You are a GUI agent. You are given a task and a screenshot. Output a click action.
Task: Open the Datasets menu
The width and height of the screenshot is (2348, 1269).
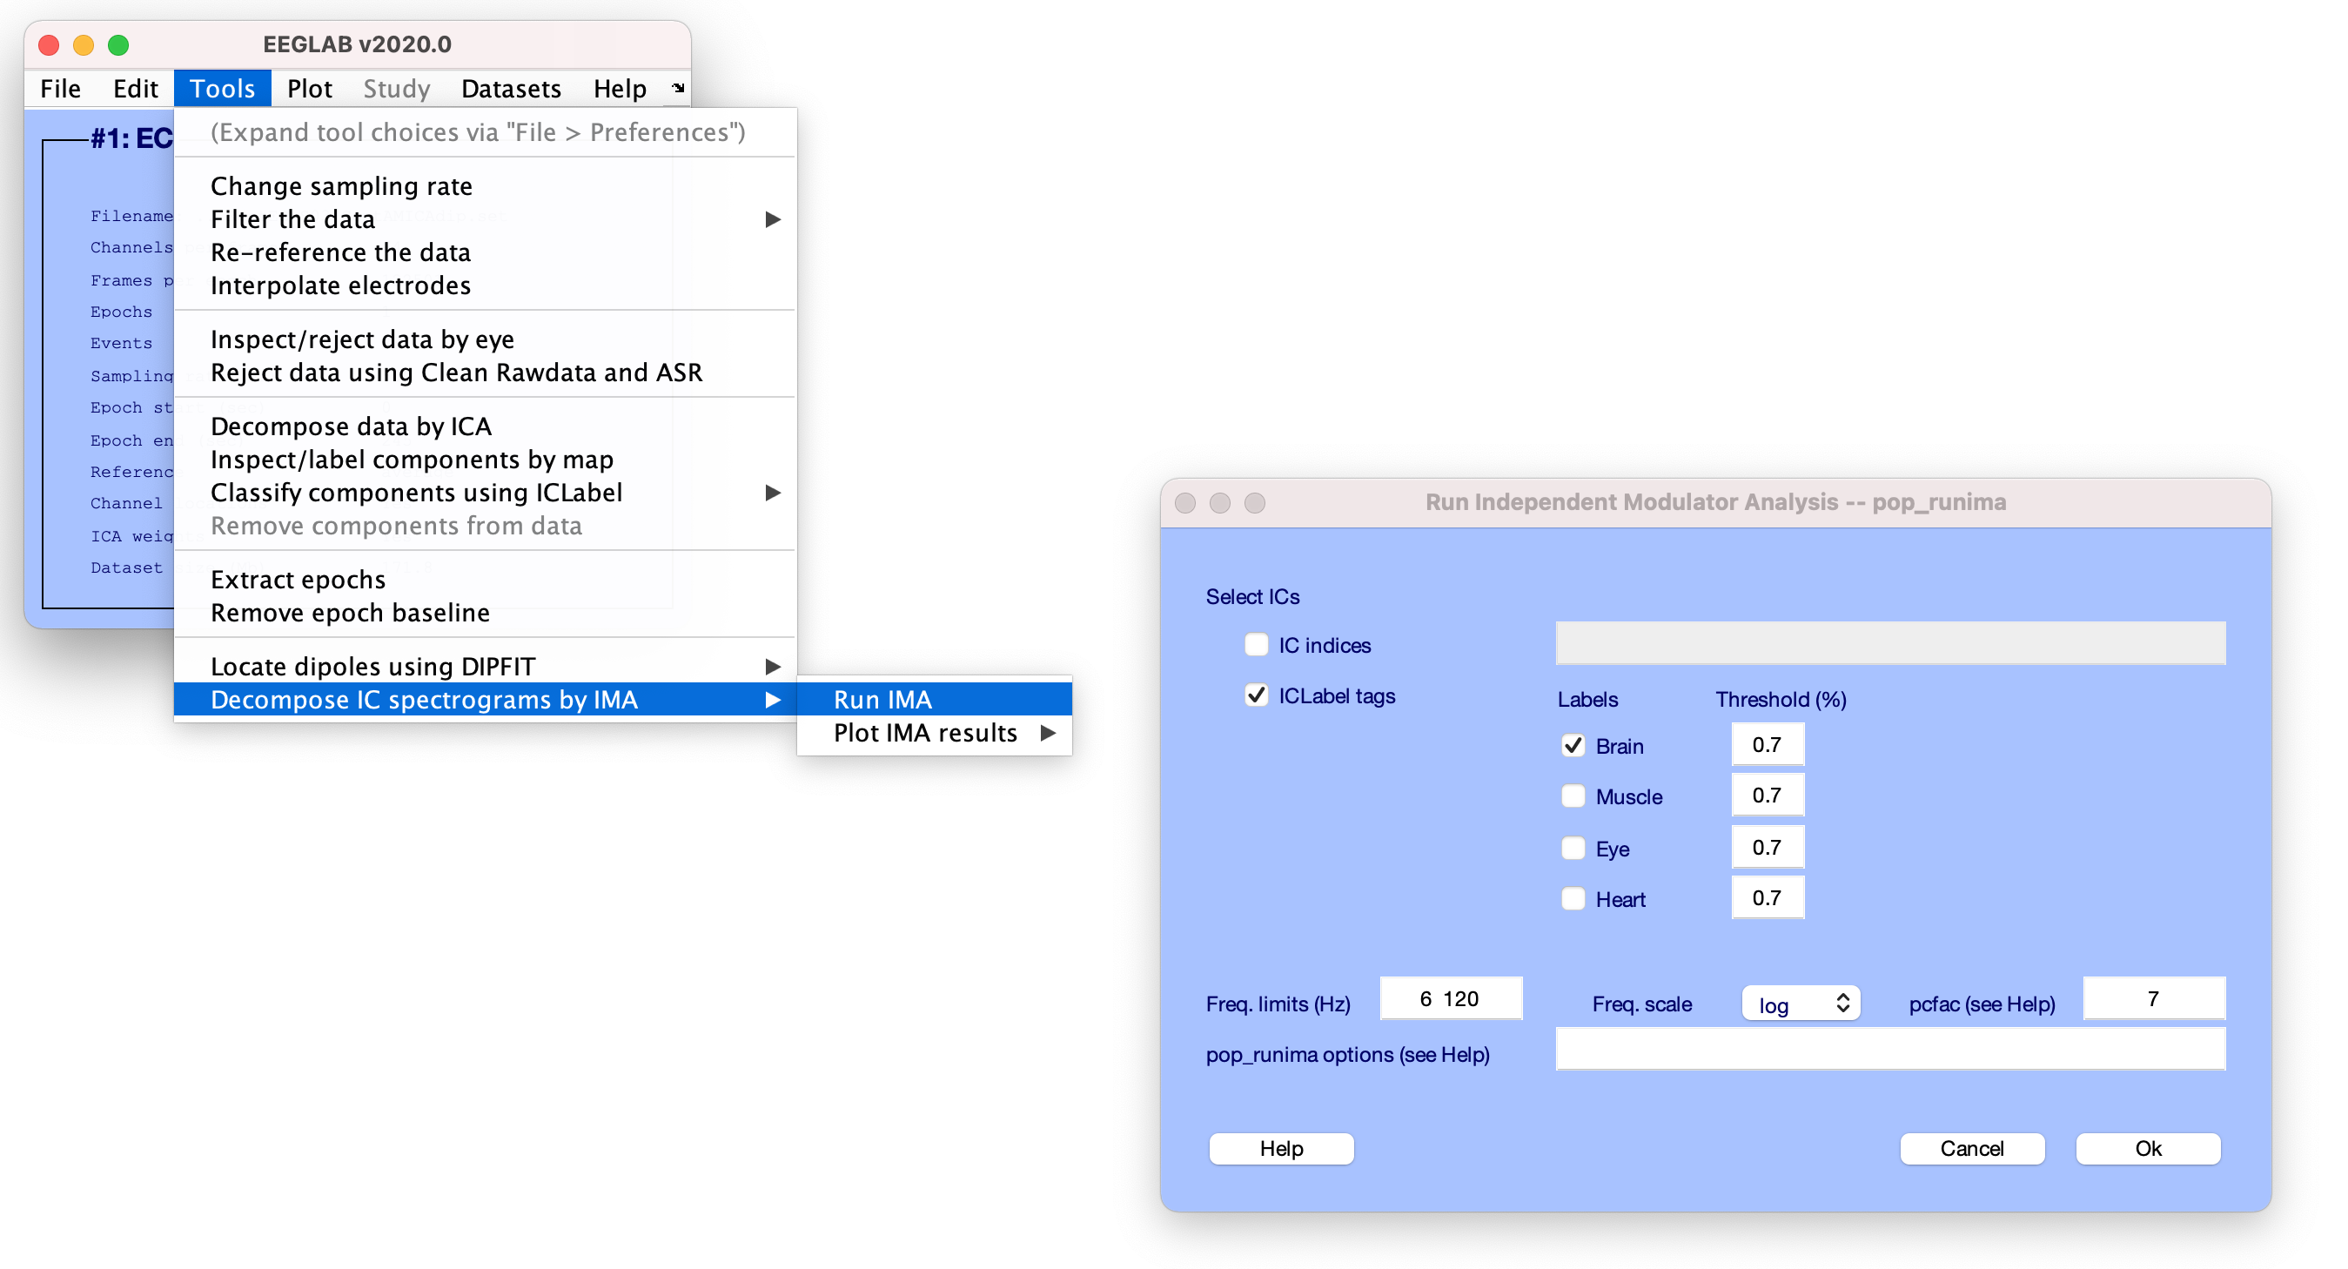511,89
